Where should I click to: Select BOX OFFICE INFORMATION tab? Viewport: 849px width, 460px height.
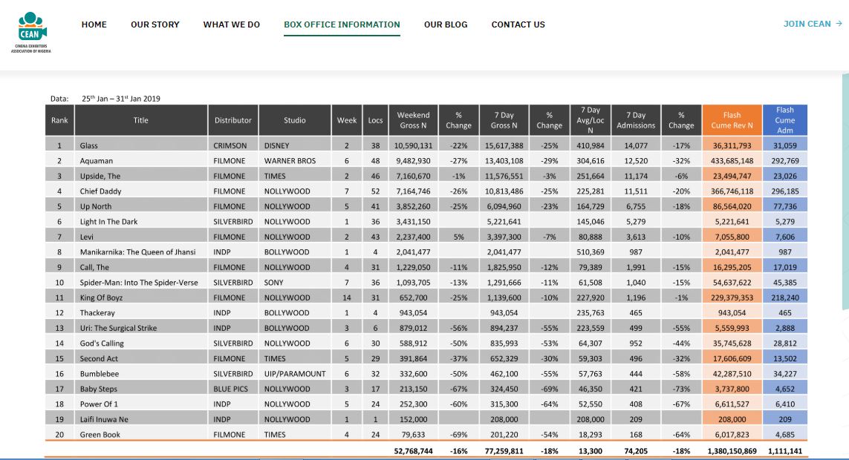(x=342, y=24)
